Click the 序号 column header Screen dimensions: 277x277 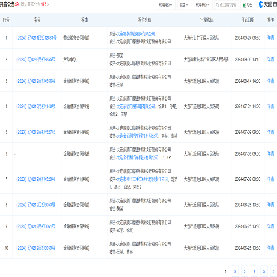6,20
